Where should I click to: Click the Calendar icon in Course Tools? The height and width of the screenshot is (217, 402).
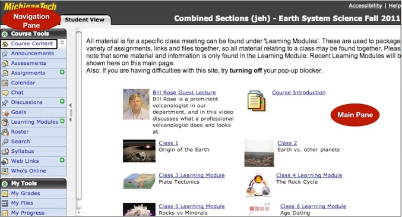(5, 83)
